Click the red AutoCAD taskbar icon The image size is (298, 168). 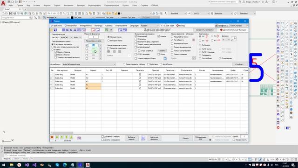pos(88,165)
